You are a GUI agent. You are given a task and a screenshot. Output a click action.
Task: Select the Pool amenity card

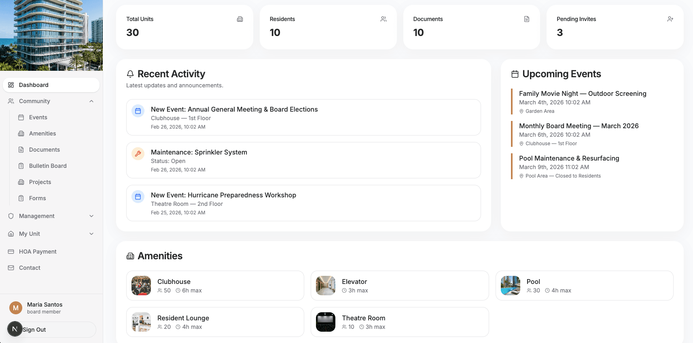tap(585, 286)
